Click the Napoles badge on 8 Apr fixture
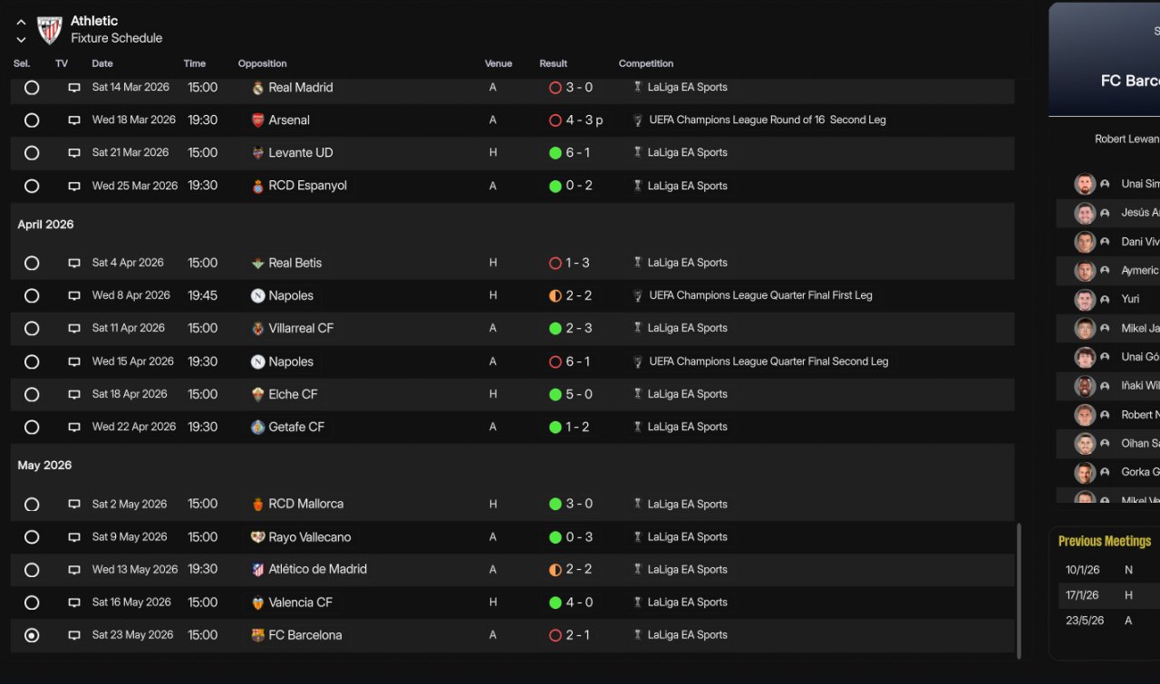Viewport: 1160px width, 684px height. click(x=258, y=295)
